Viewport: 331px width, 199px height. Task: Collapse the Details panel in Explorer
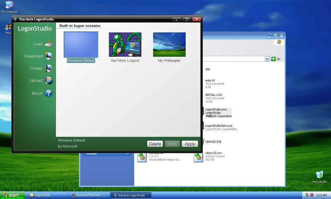point(127,154)
